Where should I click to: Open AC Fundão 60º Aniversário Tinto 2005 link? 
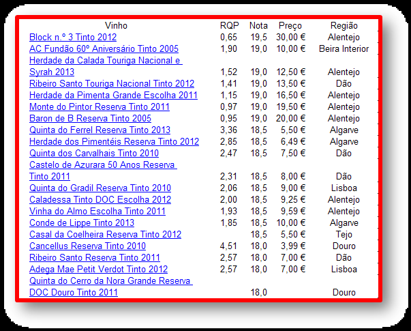(x=104, y=49)
